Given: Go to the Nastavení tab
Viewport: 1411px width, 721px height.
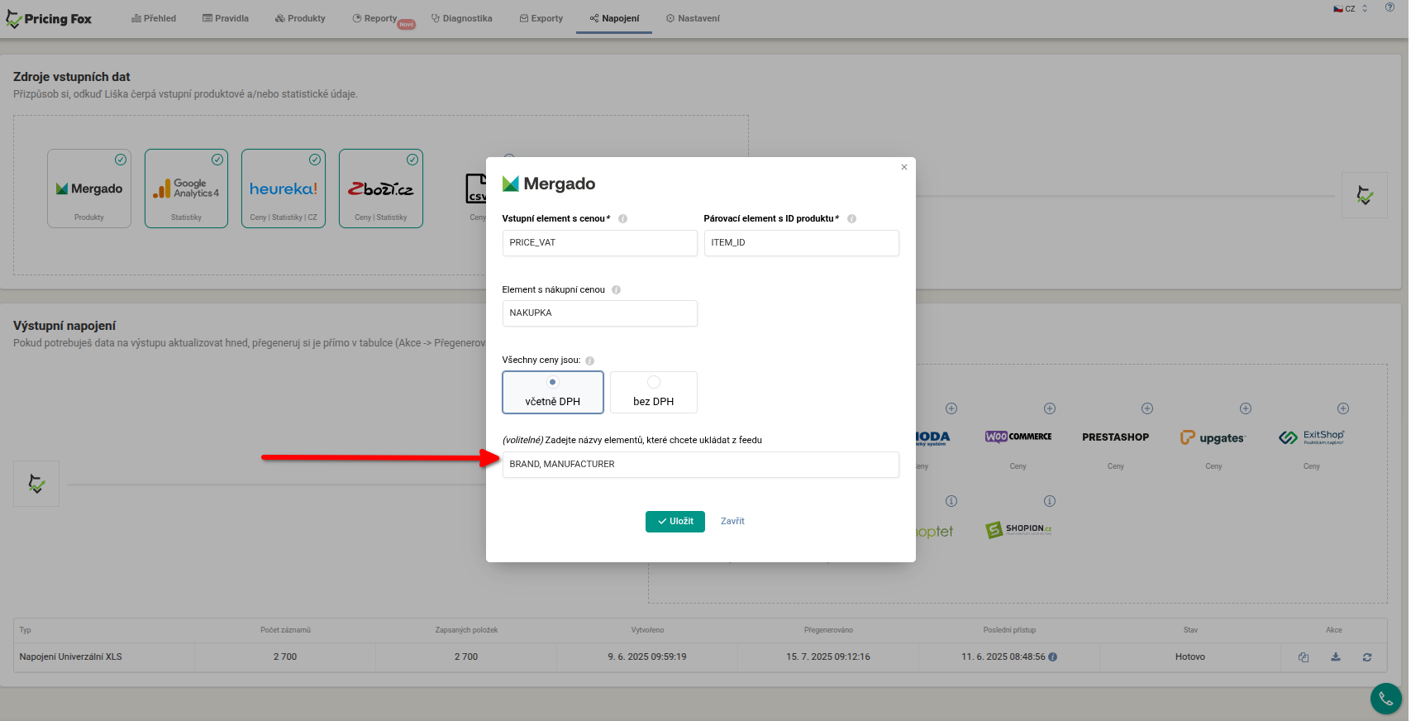Looking at the screenshot, I should [x=693, y=18].
